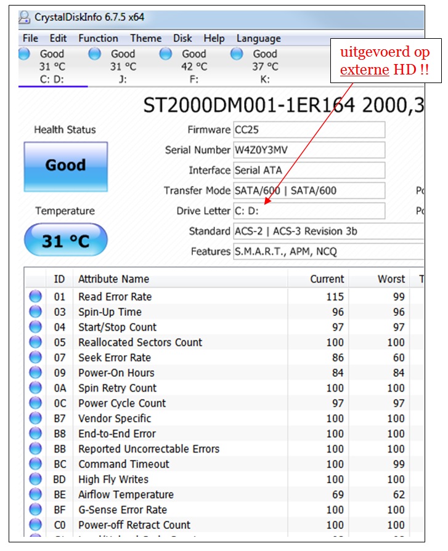This screenshot has height=551, width=448.
Task: Open the File menu
Action: [30, 38]
